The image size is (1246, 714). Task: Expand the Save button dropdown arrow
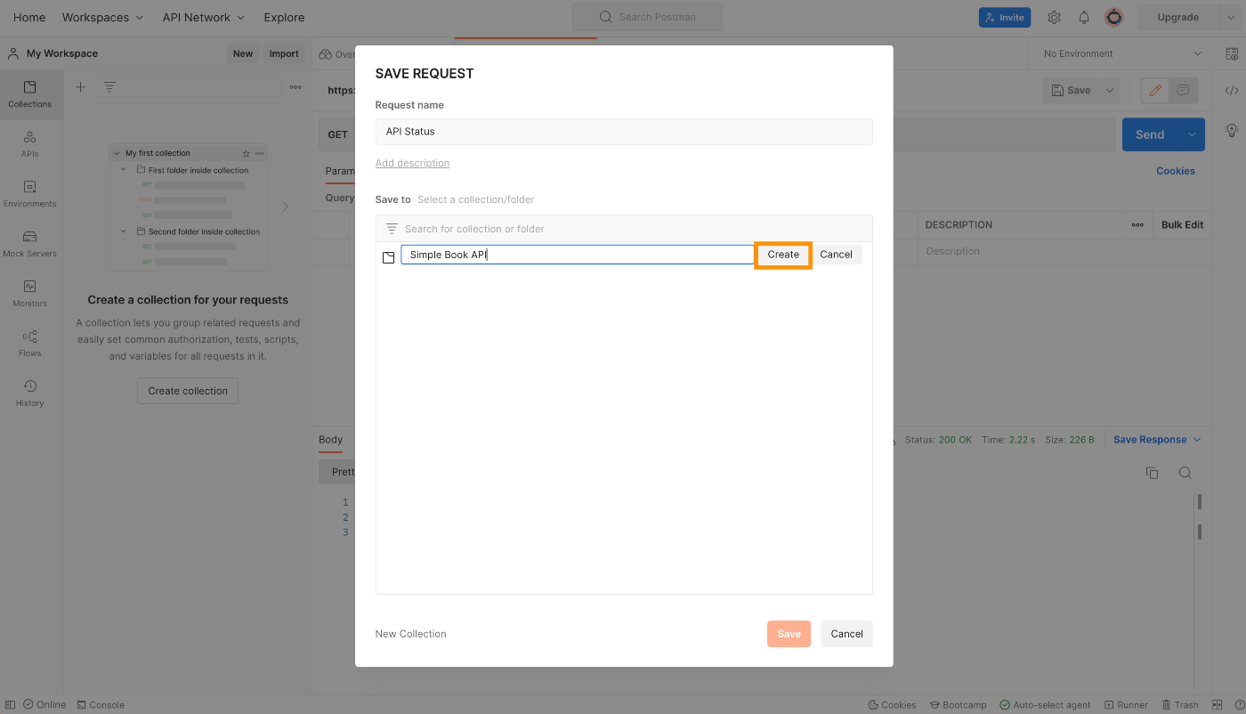click(x=1109, y=90)
